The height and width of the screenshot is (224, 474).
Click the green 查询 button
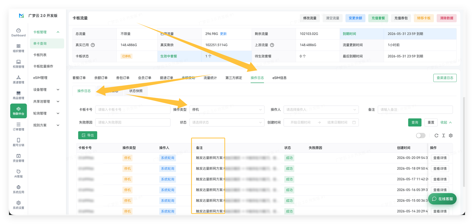pyautogui.click(x=415, y=122)
